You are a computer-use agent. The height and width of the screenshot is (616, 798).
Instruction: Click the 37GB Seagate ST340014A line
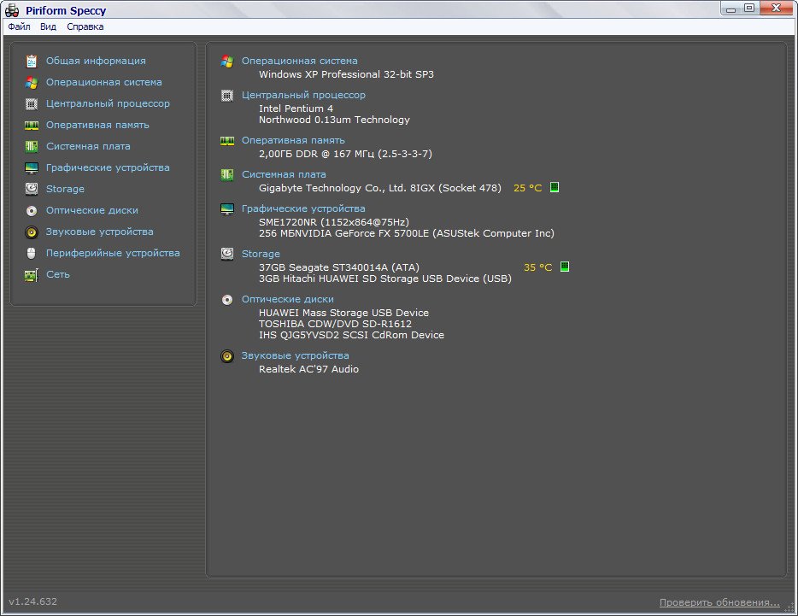pyautogui.click(x=339, y=267)
